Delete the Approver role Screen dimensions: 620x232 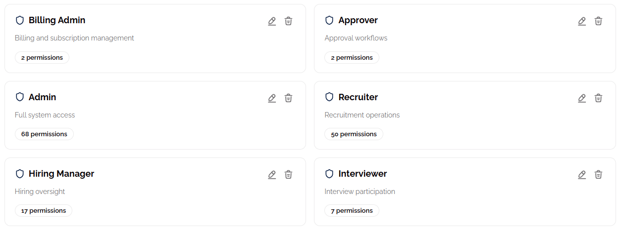[598, 21]
